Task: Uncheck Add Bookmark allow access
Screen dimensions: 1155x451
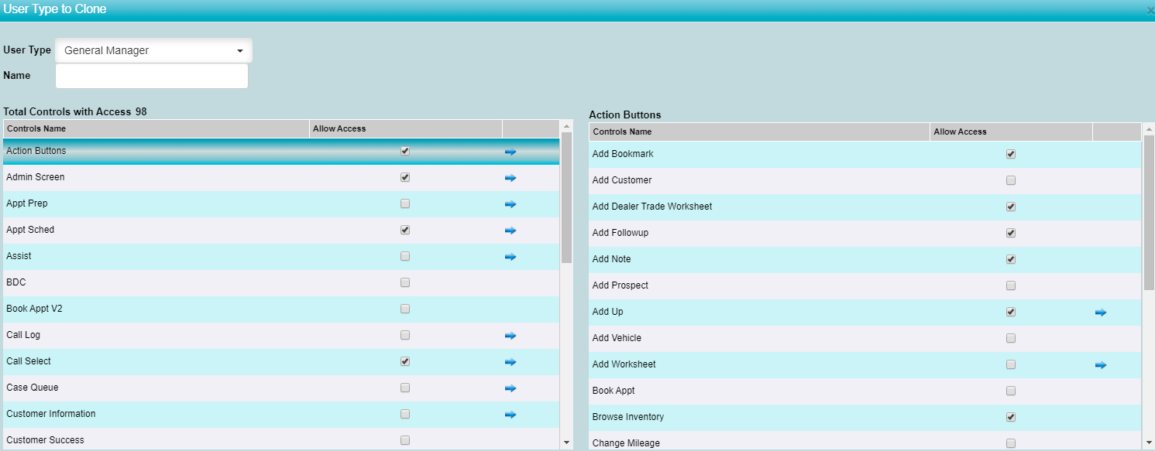Action: tap(1010, 155)
